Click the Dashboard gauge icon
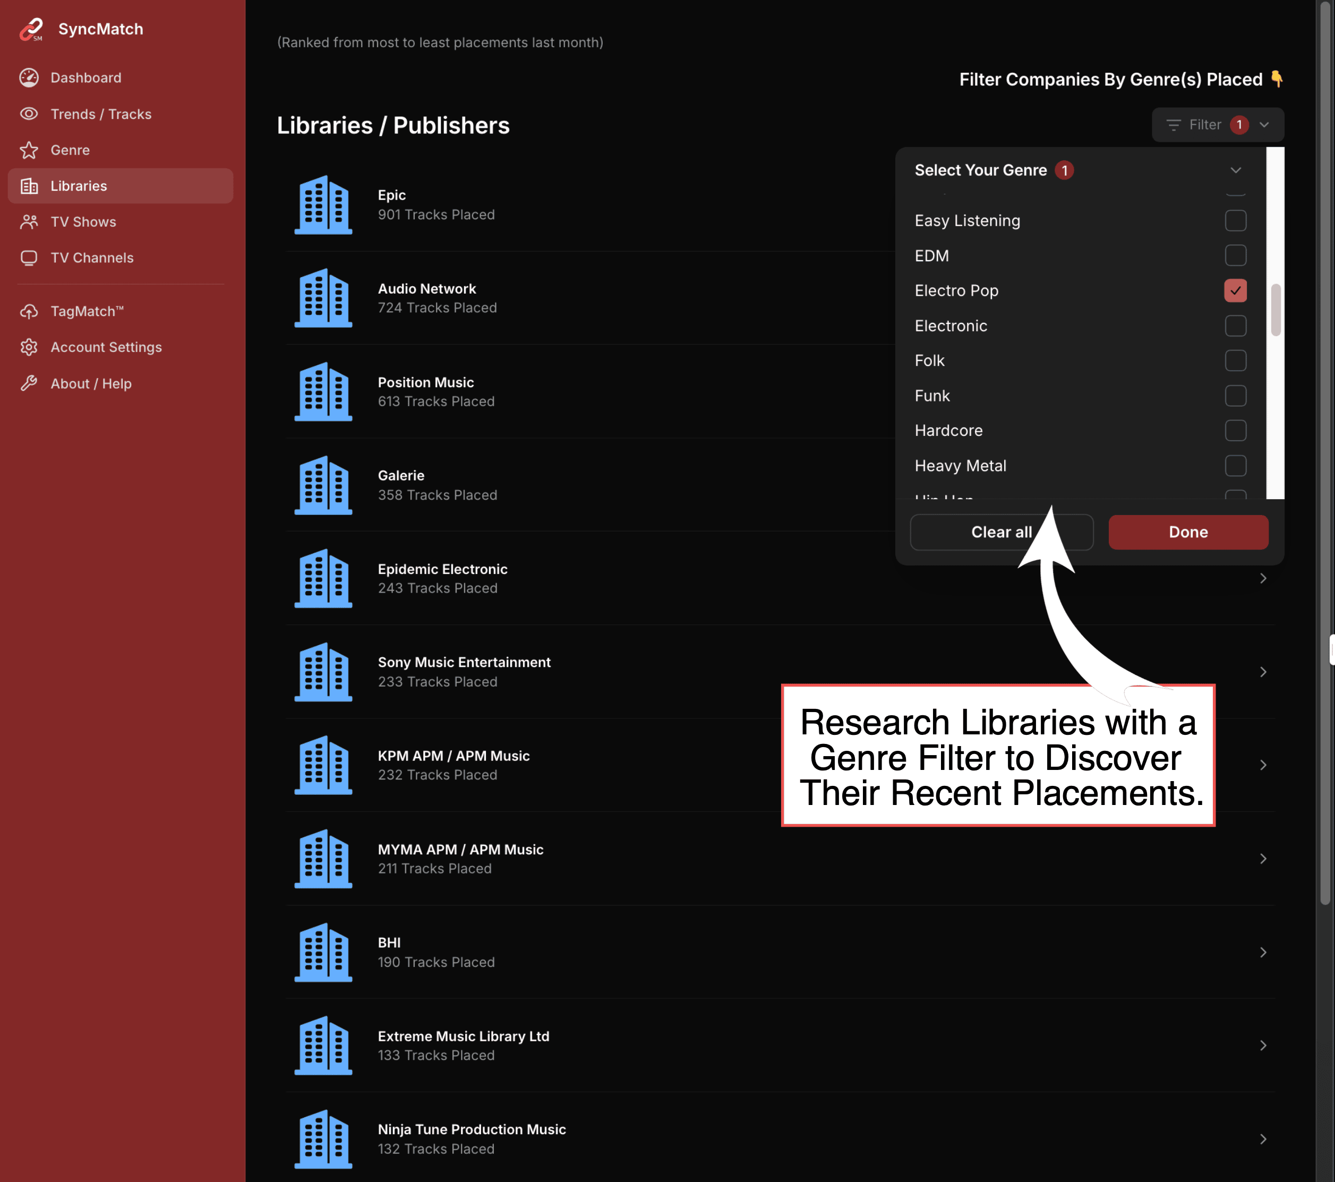The image size is (1335, 1182). [x=29, y=78]
